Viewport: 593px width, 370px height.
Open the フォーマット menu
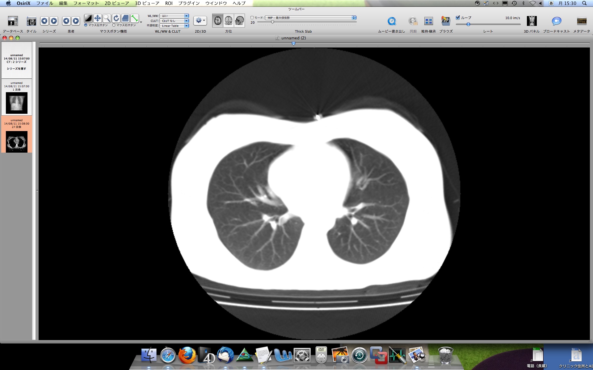click(86, 3)
